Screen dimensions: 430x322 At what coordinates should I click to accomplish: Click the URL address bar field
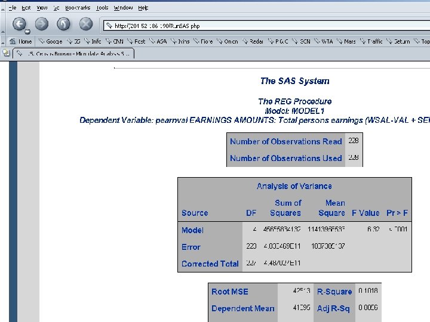click(x=266, y=26)
